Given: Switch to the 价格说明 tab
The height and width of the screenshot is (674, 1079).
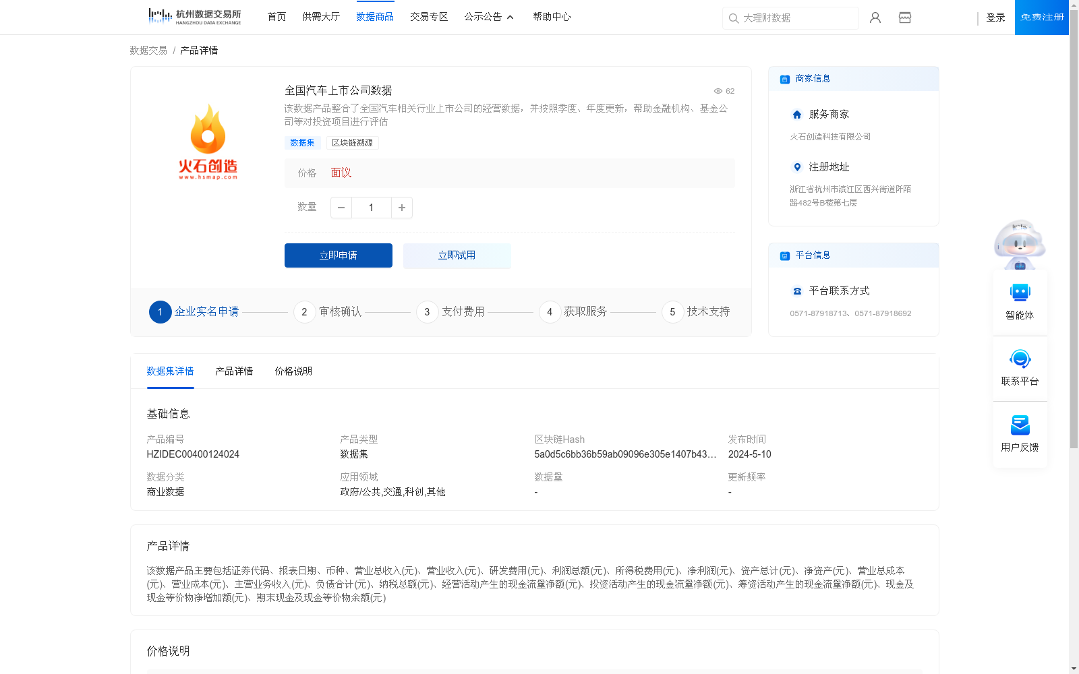Looking at the screenshot, I should point(293,371).
